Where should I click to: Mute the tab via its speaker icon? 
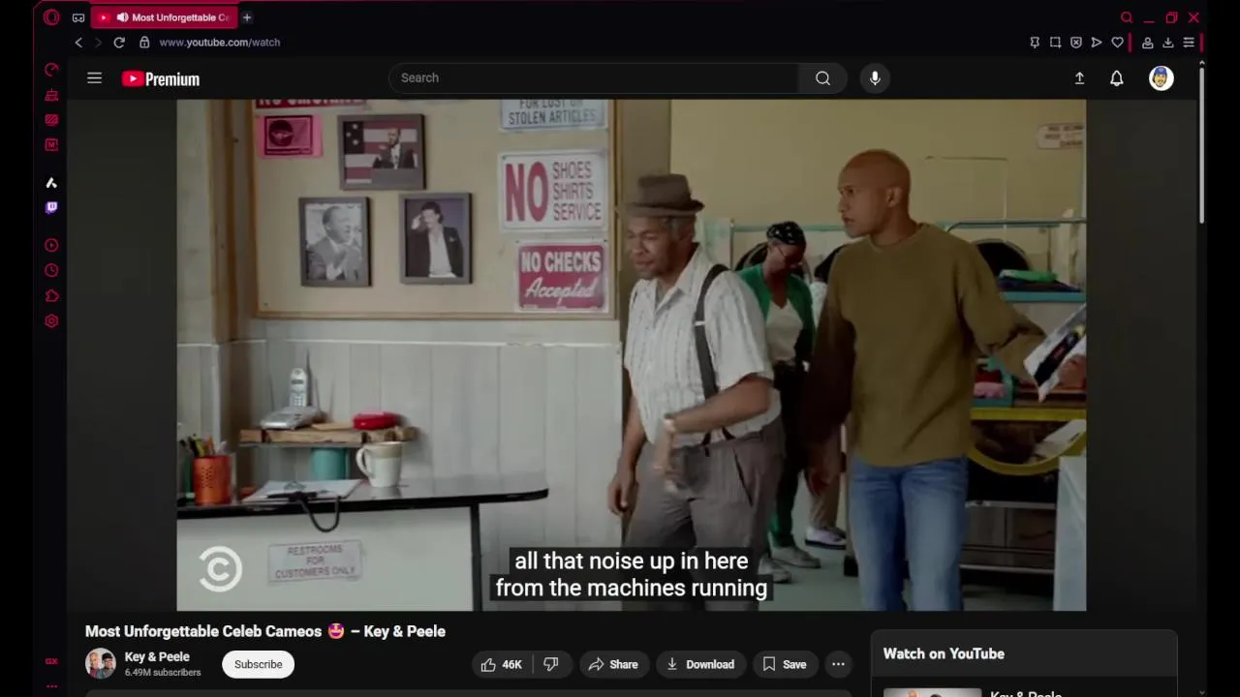[122, 17]
